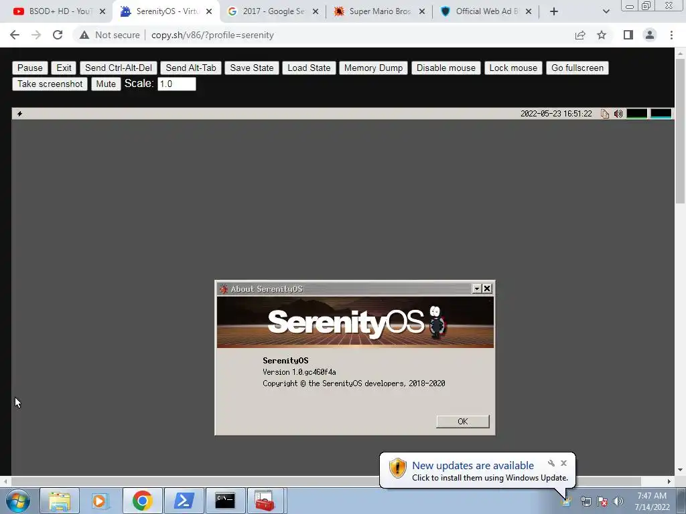Click the Not secure warning icon
The height and width of the screenshot is (514, 686).
(x=84, y=35)
